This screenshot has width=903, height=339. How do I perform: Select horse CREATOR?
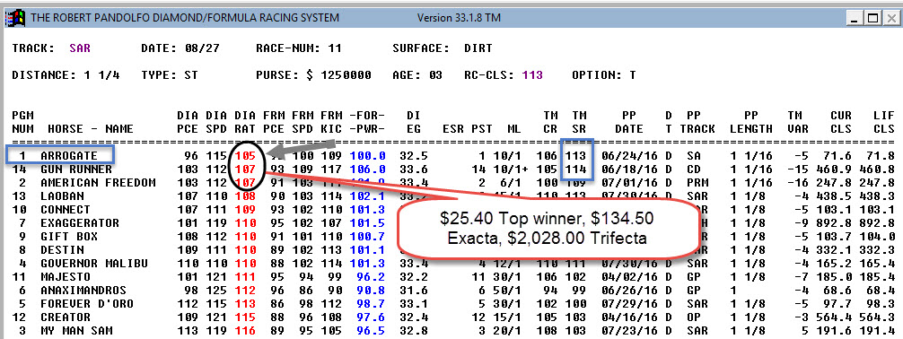click(x=65, y=317)
